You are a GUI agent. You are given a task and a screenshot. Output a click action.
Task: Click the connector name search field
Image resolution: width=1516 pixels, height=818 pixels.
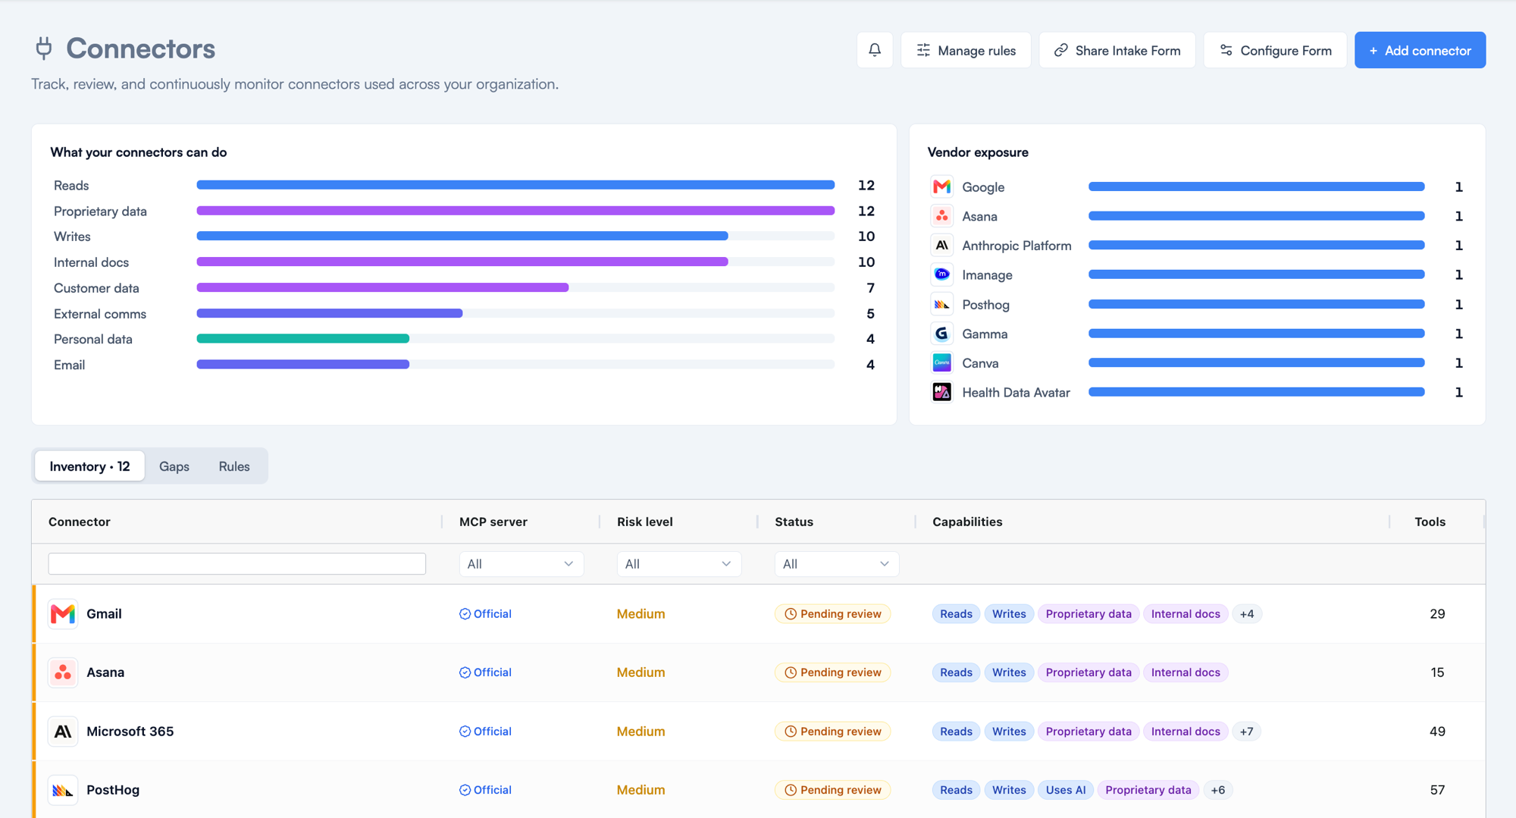237,563
